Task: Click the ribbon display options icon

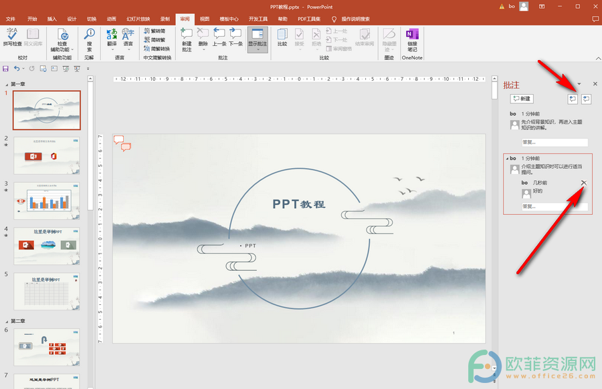Action: (542, 7)
